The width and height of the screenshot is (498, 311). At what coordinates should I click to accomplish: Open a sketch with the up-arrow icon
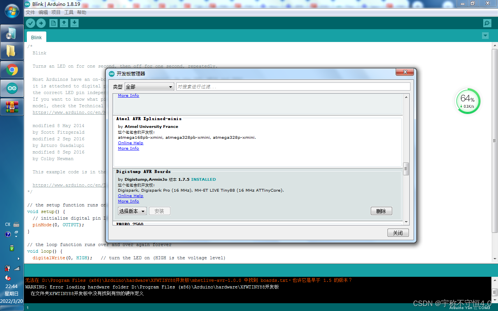(x=64, y=23)
